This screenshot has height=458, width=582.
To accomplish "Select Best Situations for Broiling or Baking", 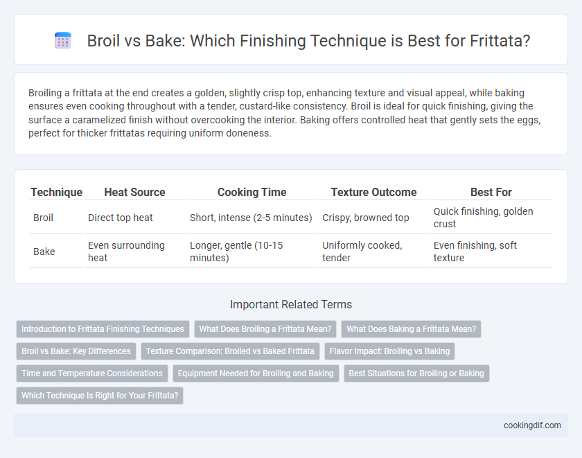I will click(416, 373).
